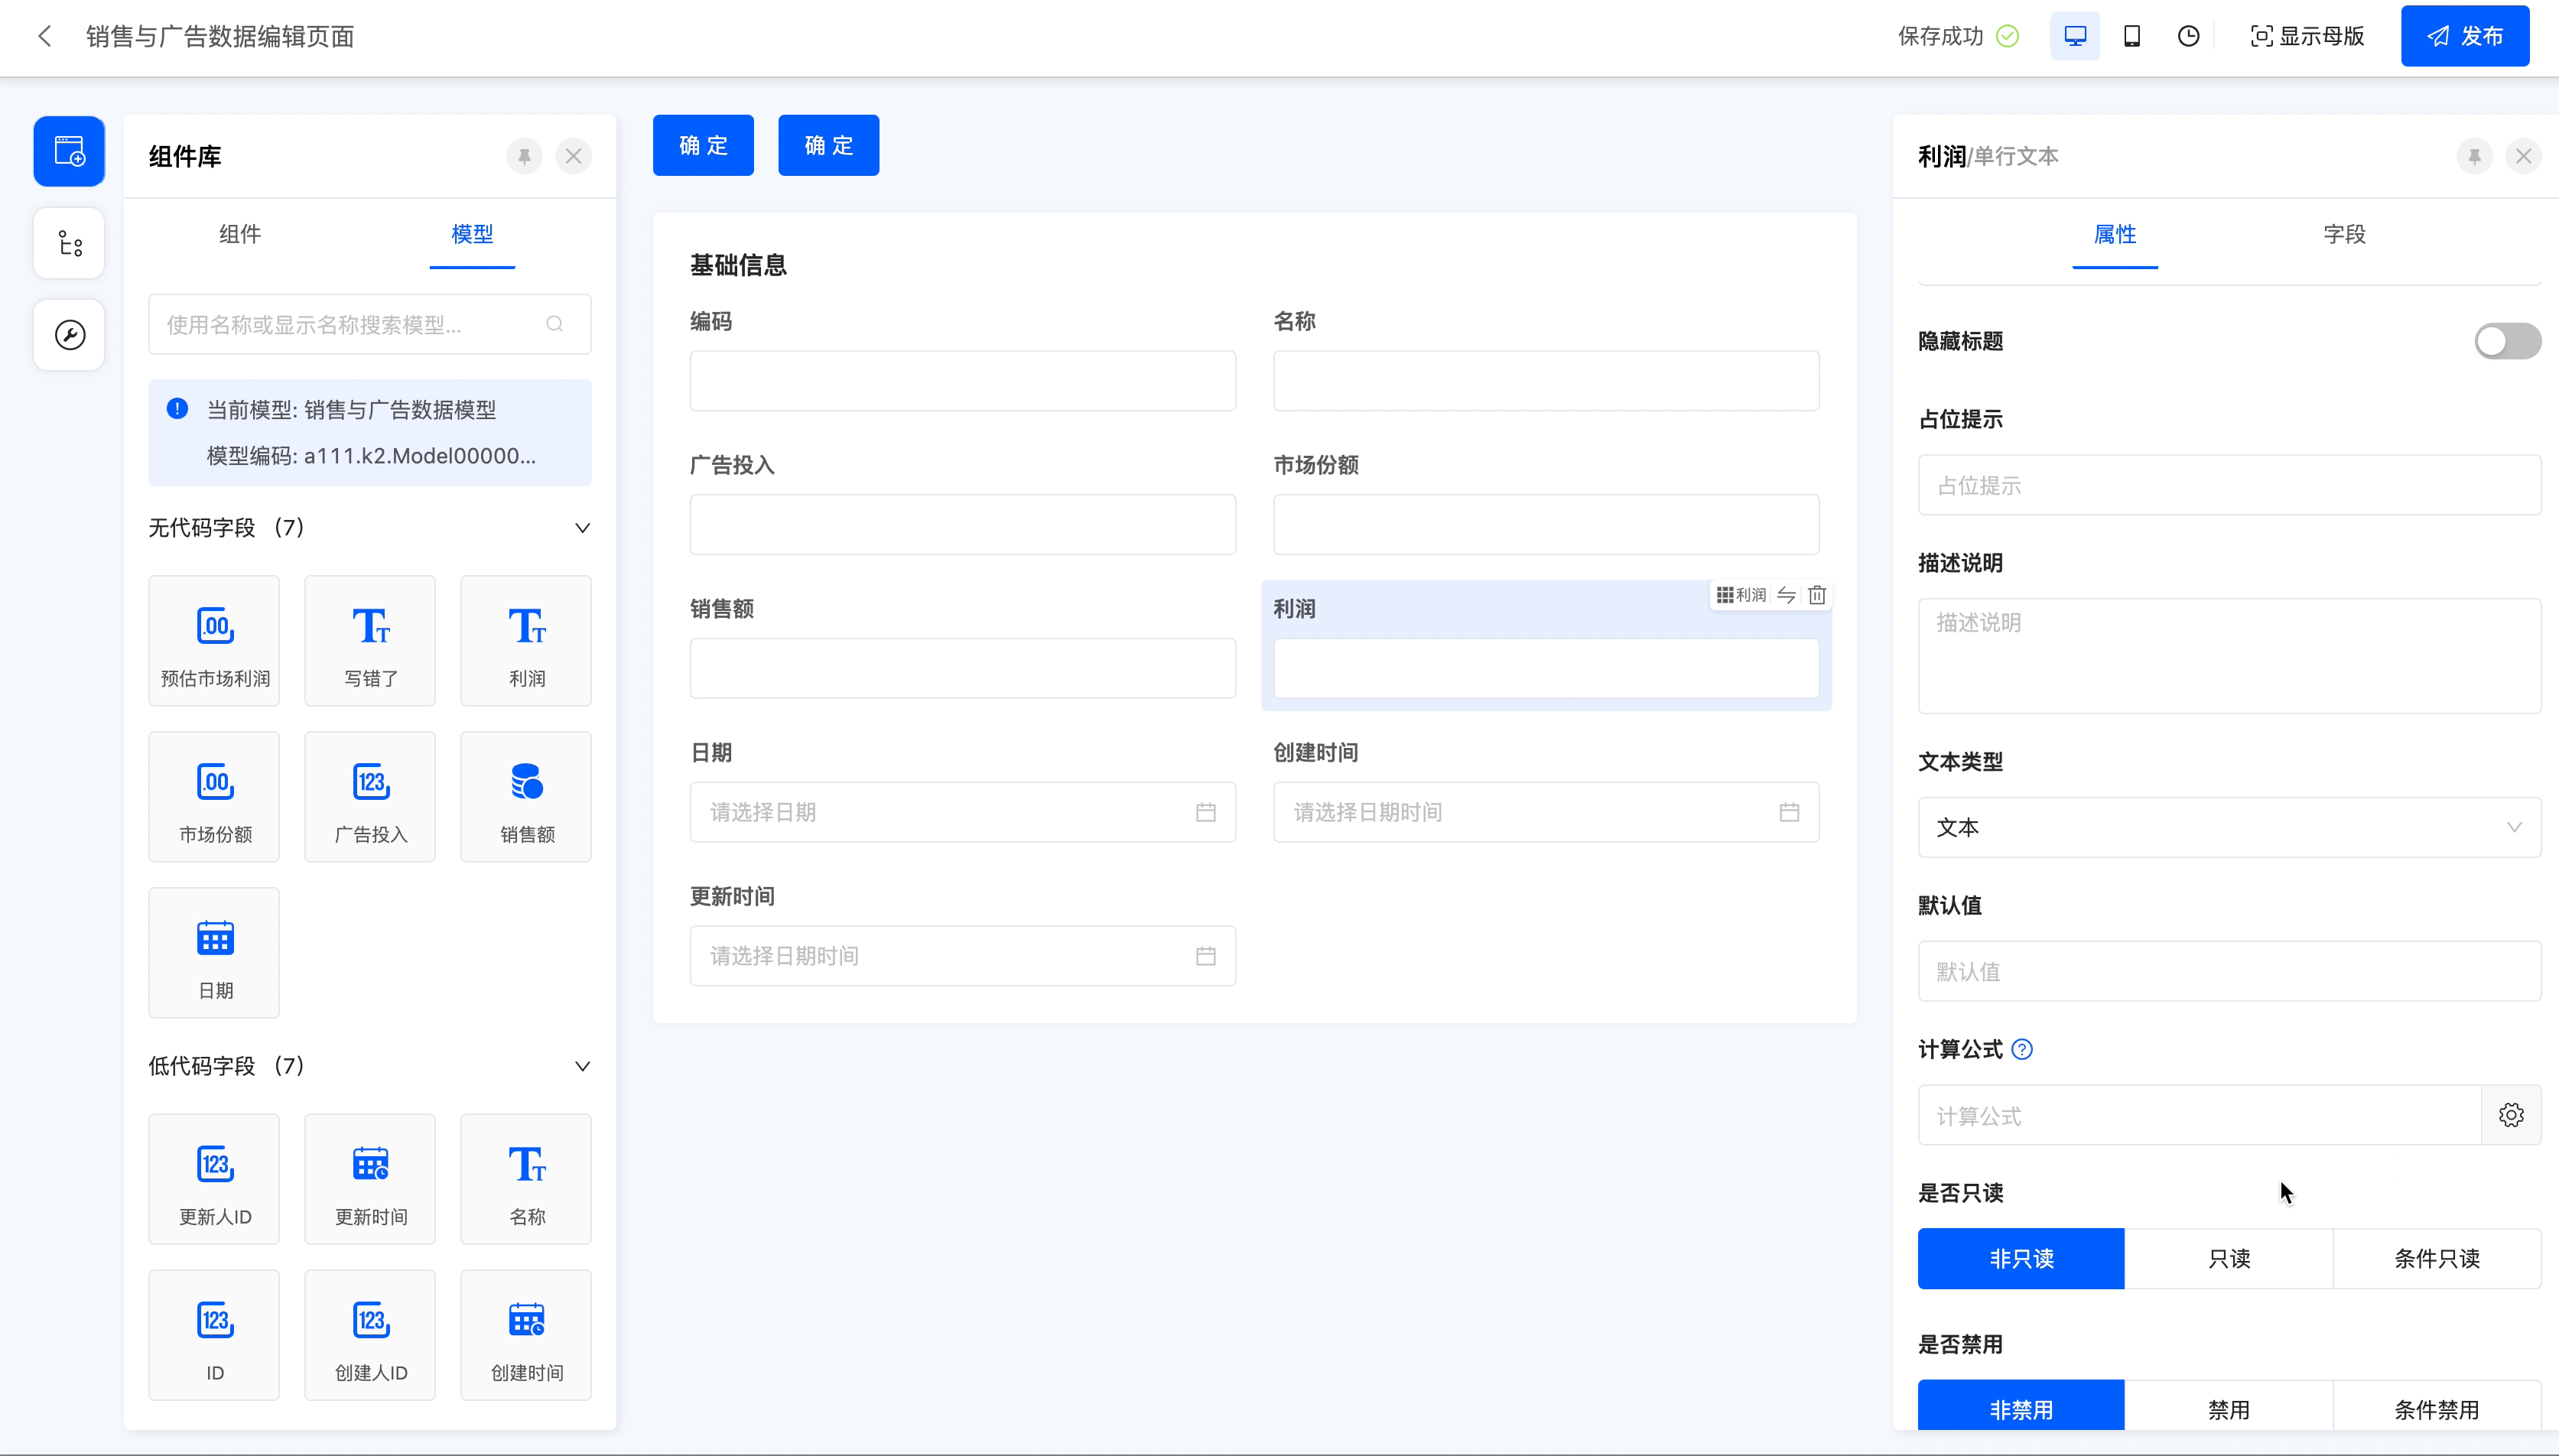Open formula settings gear icon
The height and width of the screenshot is (1456, 2559).
[x=2510, y=1115]
